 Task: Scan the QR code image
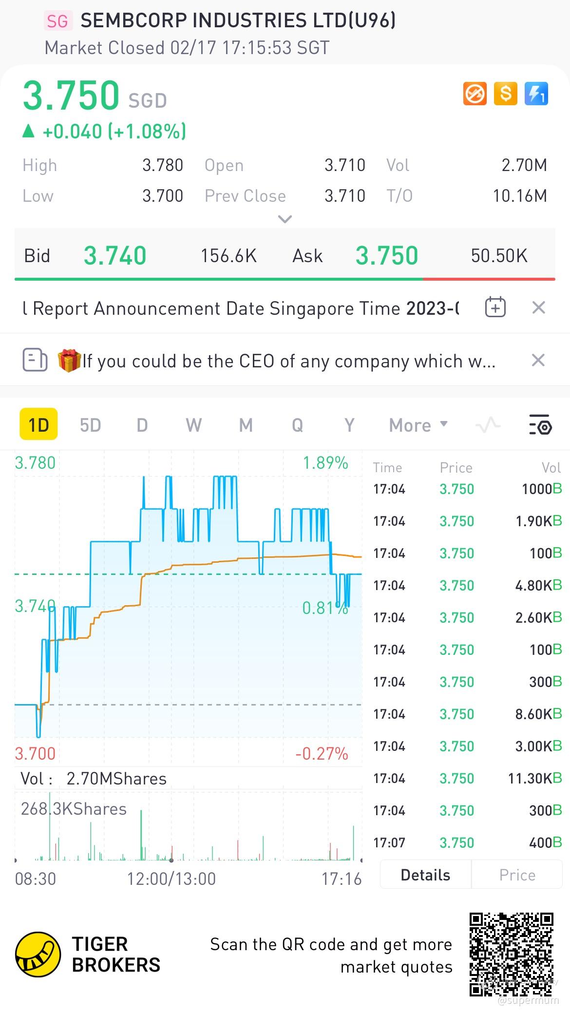[512, 955]
